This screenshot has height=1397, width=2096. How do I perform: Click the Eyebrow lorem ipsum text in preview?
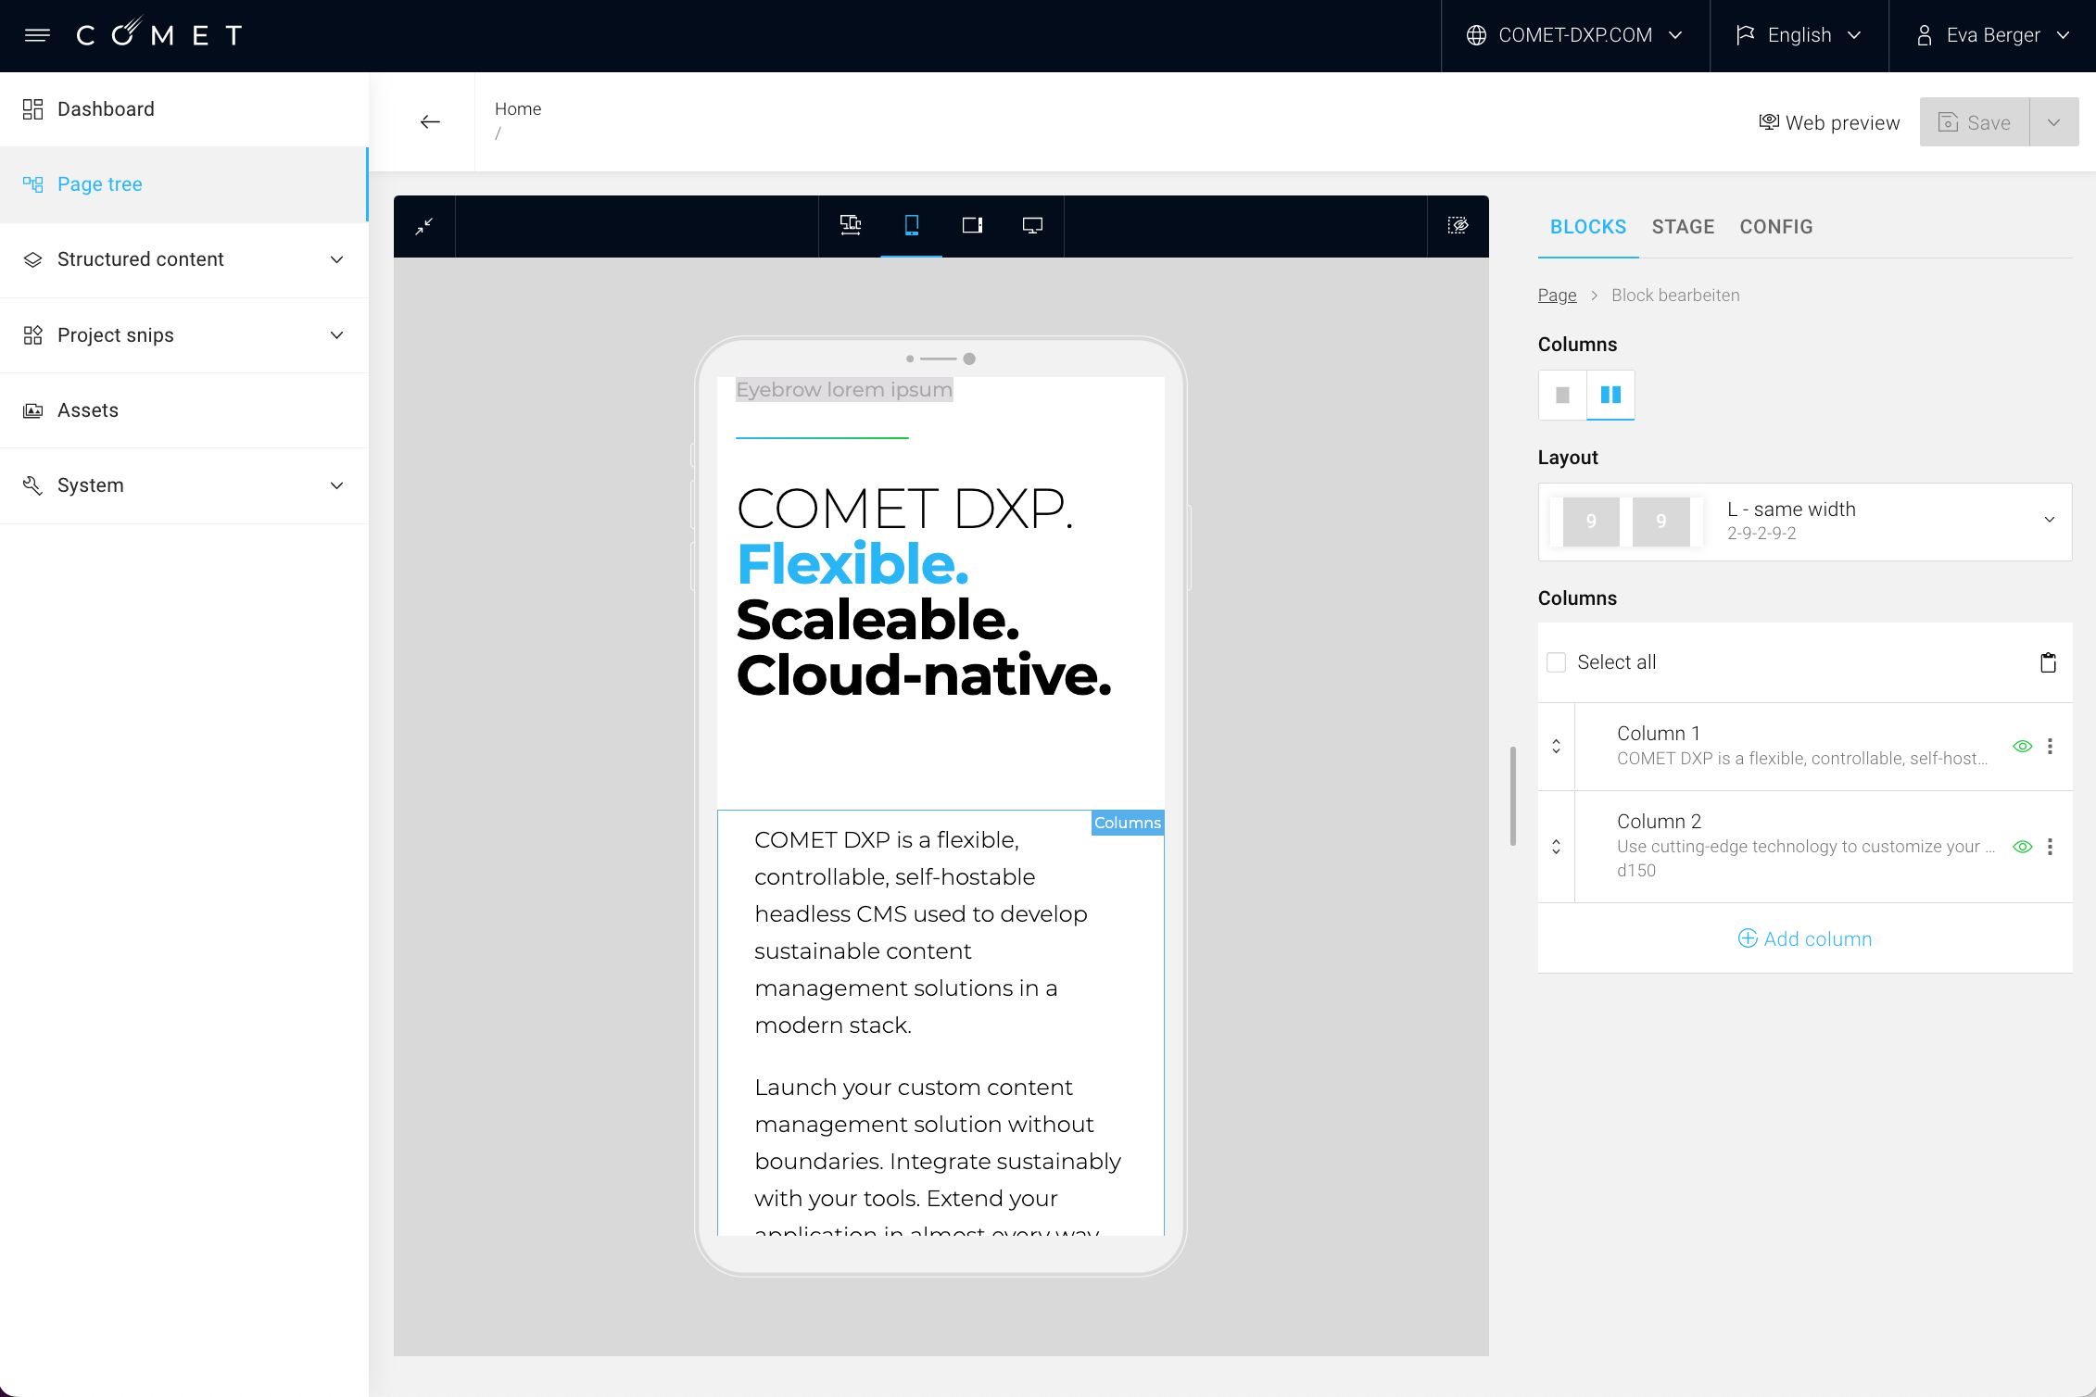(844, 390)
